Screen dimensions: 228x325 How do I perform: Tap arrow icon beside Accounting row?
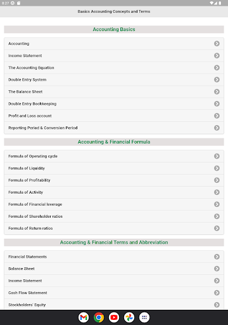click(x=217, y=44)
